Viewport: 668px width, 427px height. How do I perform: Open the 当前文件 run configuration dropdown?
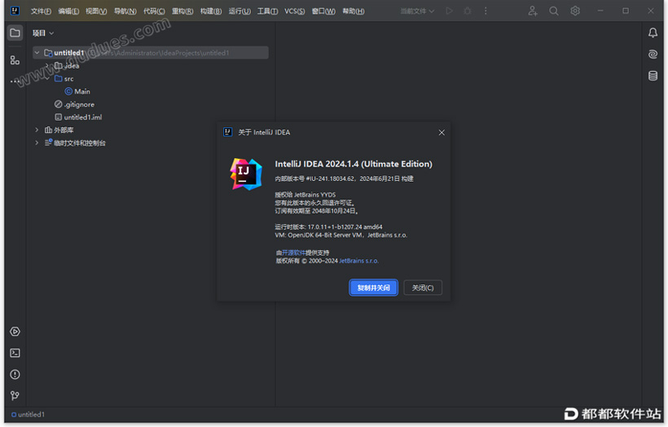[417, 11]
